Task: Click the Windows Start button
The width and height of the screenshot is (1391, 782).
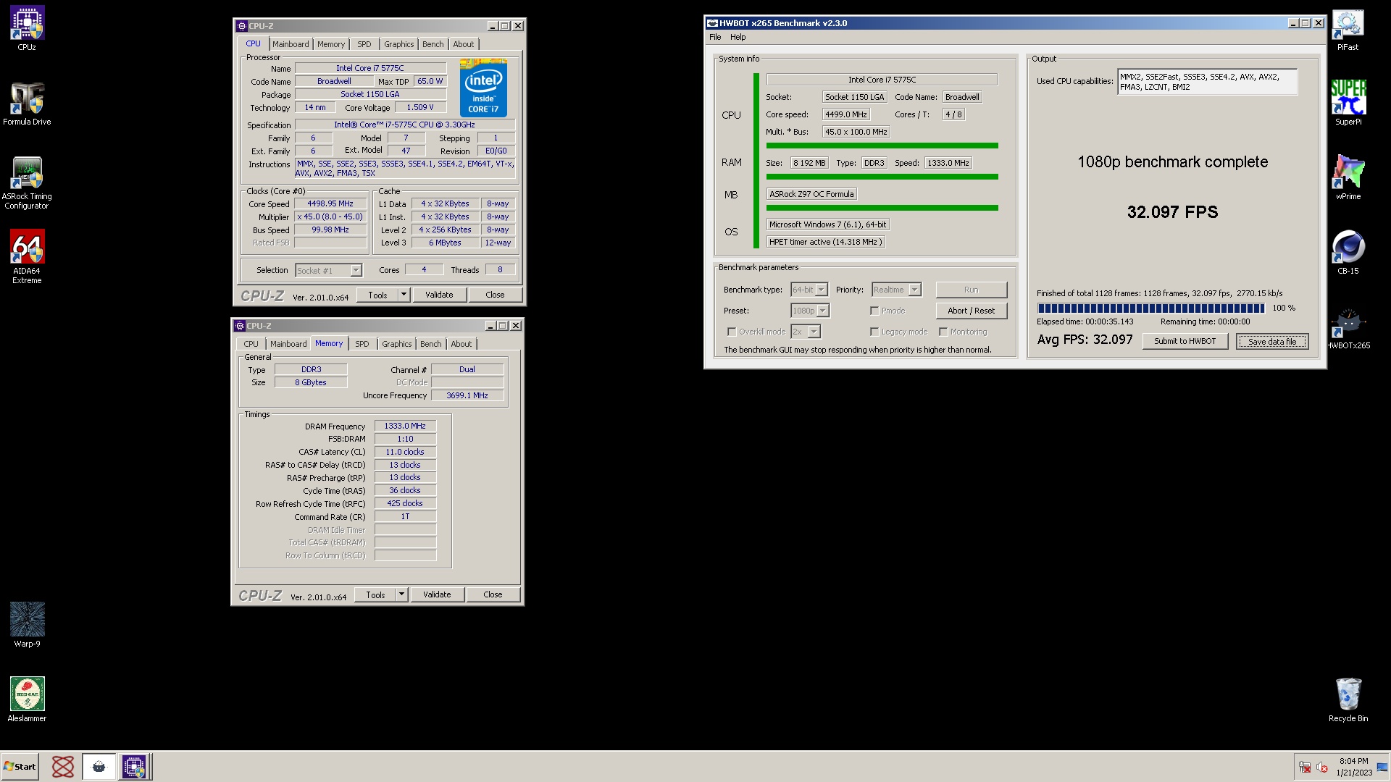Action: pos(20,766)
